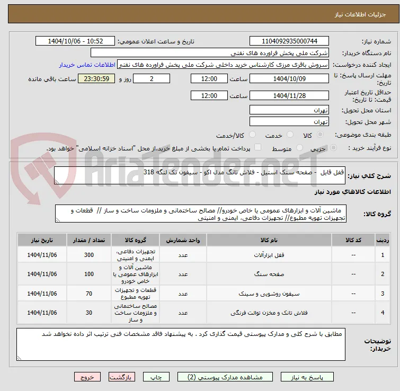
Task: Click the تاریخ نیاز column header
Action: 42,240
